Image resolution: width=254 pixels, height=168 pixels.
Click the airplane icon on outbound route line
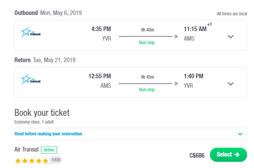(x=176, y=36)
